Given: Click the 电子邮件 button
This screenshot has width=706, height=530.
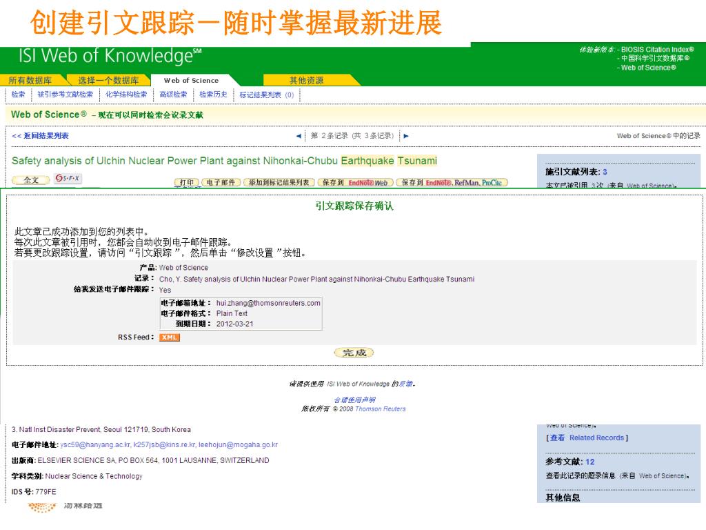Looking at the screenshot, I should pos(221,182).
